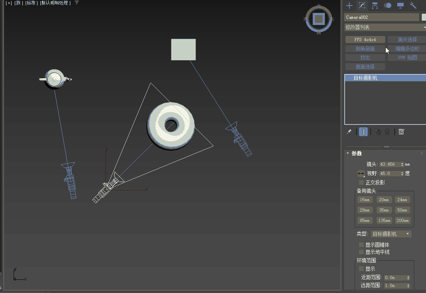Open the 修改器列表 dropdown
The image size is (426, 293).
(385, 27)
